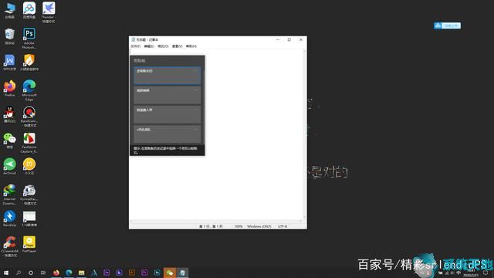Select the third clipboard history entry
Viewport: 494px width, 278px height.
coord(167,114)
